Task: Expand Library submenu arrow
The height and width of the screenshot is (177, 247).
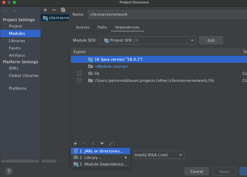Action: point(126,157)
